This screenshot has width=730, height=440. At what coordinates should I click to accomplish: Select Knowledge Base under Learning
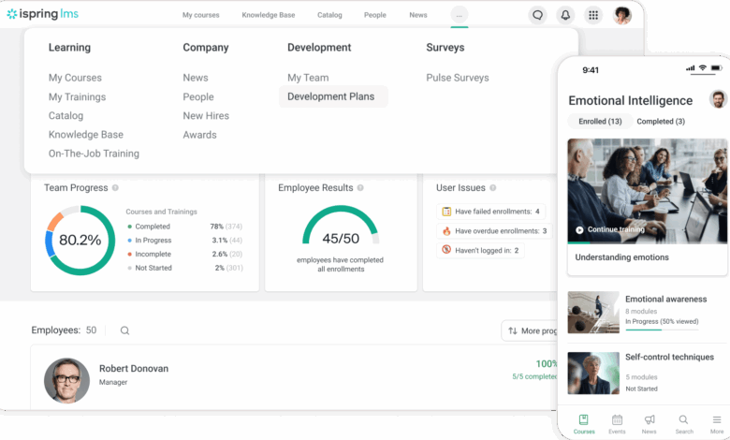pyautogui.click(x=86, y=135)
